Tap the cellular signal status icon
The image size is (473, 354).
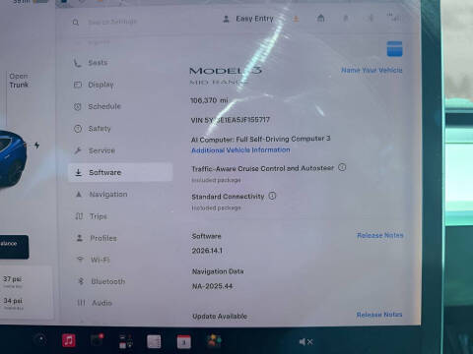point(394,18)
